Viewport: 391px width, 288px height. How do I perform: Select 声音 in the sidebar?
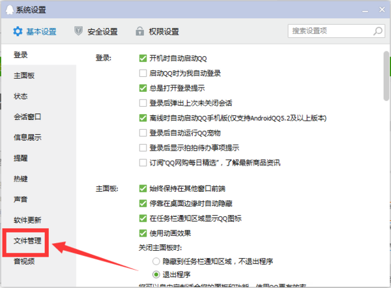pos(38,199)
